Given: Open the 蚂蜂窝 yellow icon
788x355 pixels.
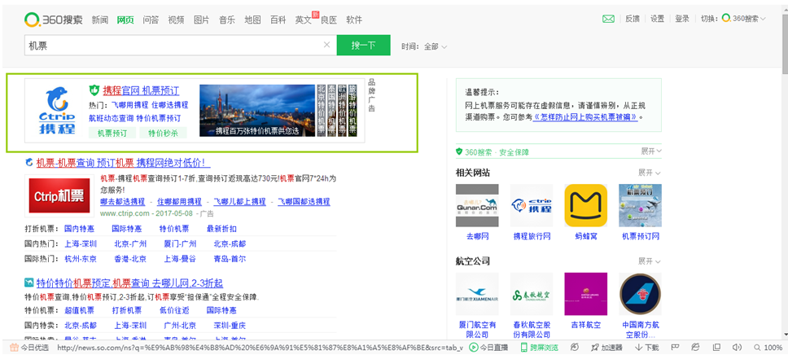Looking at the screenshot, I should [x=586, y=205].
